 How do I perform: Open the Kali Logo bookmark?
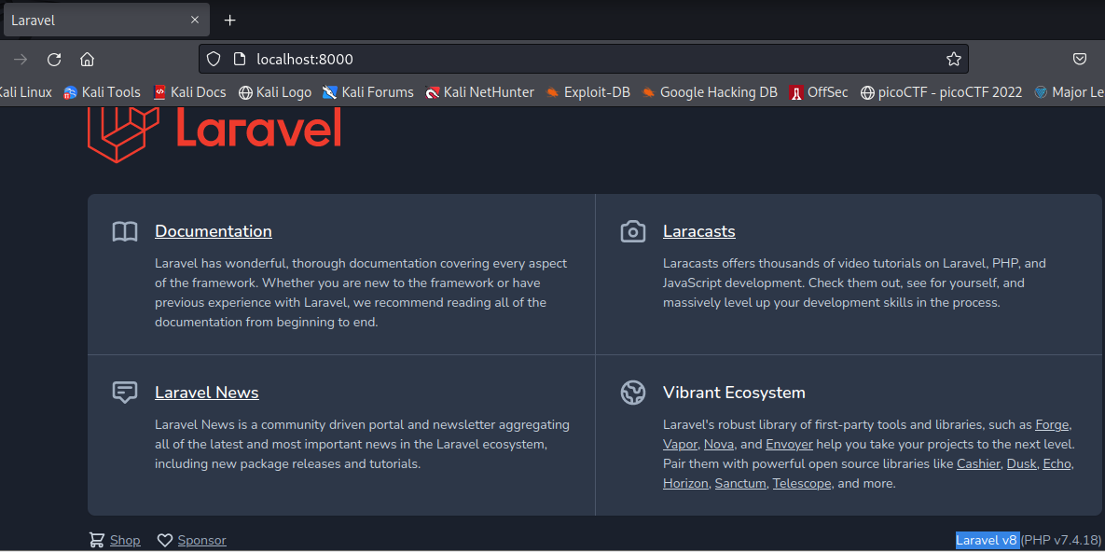click(275, 91)
